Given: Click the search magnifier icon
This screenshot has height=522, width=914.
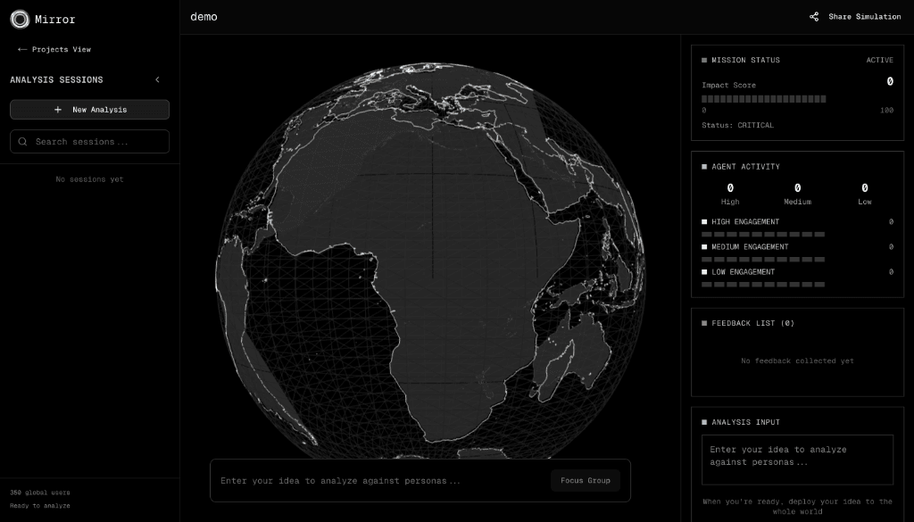Looking at the screenshot, I should (23, 142).
